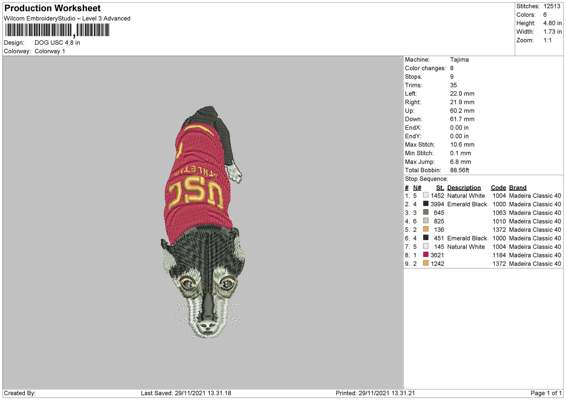
Task: Click 'Printed: 29/11/2021 13.31.21' footer text
Action: [x=375, y=393]
